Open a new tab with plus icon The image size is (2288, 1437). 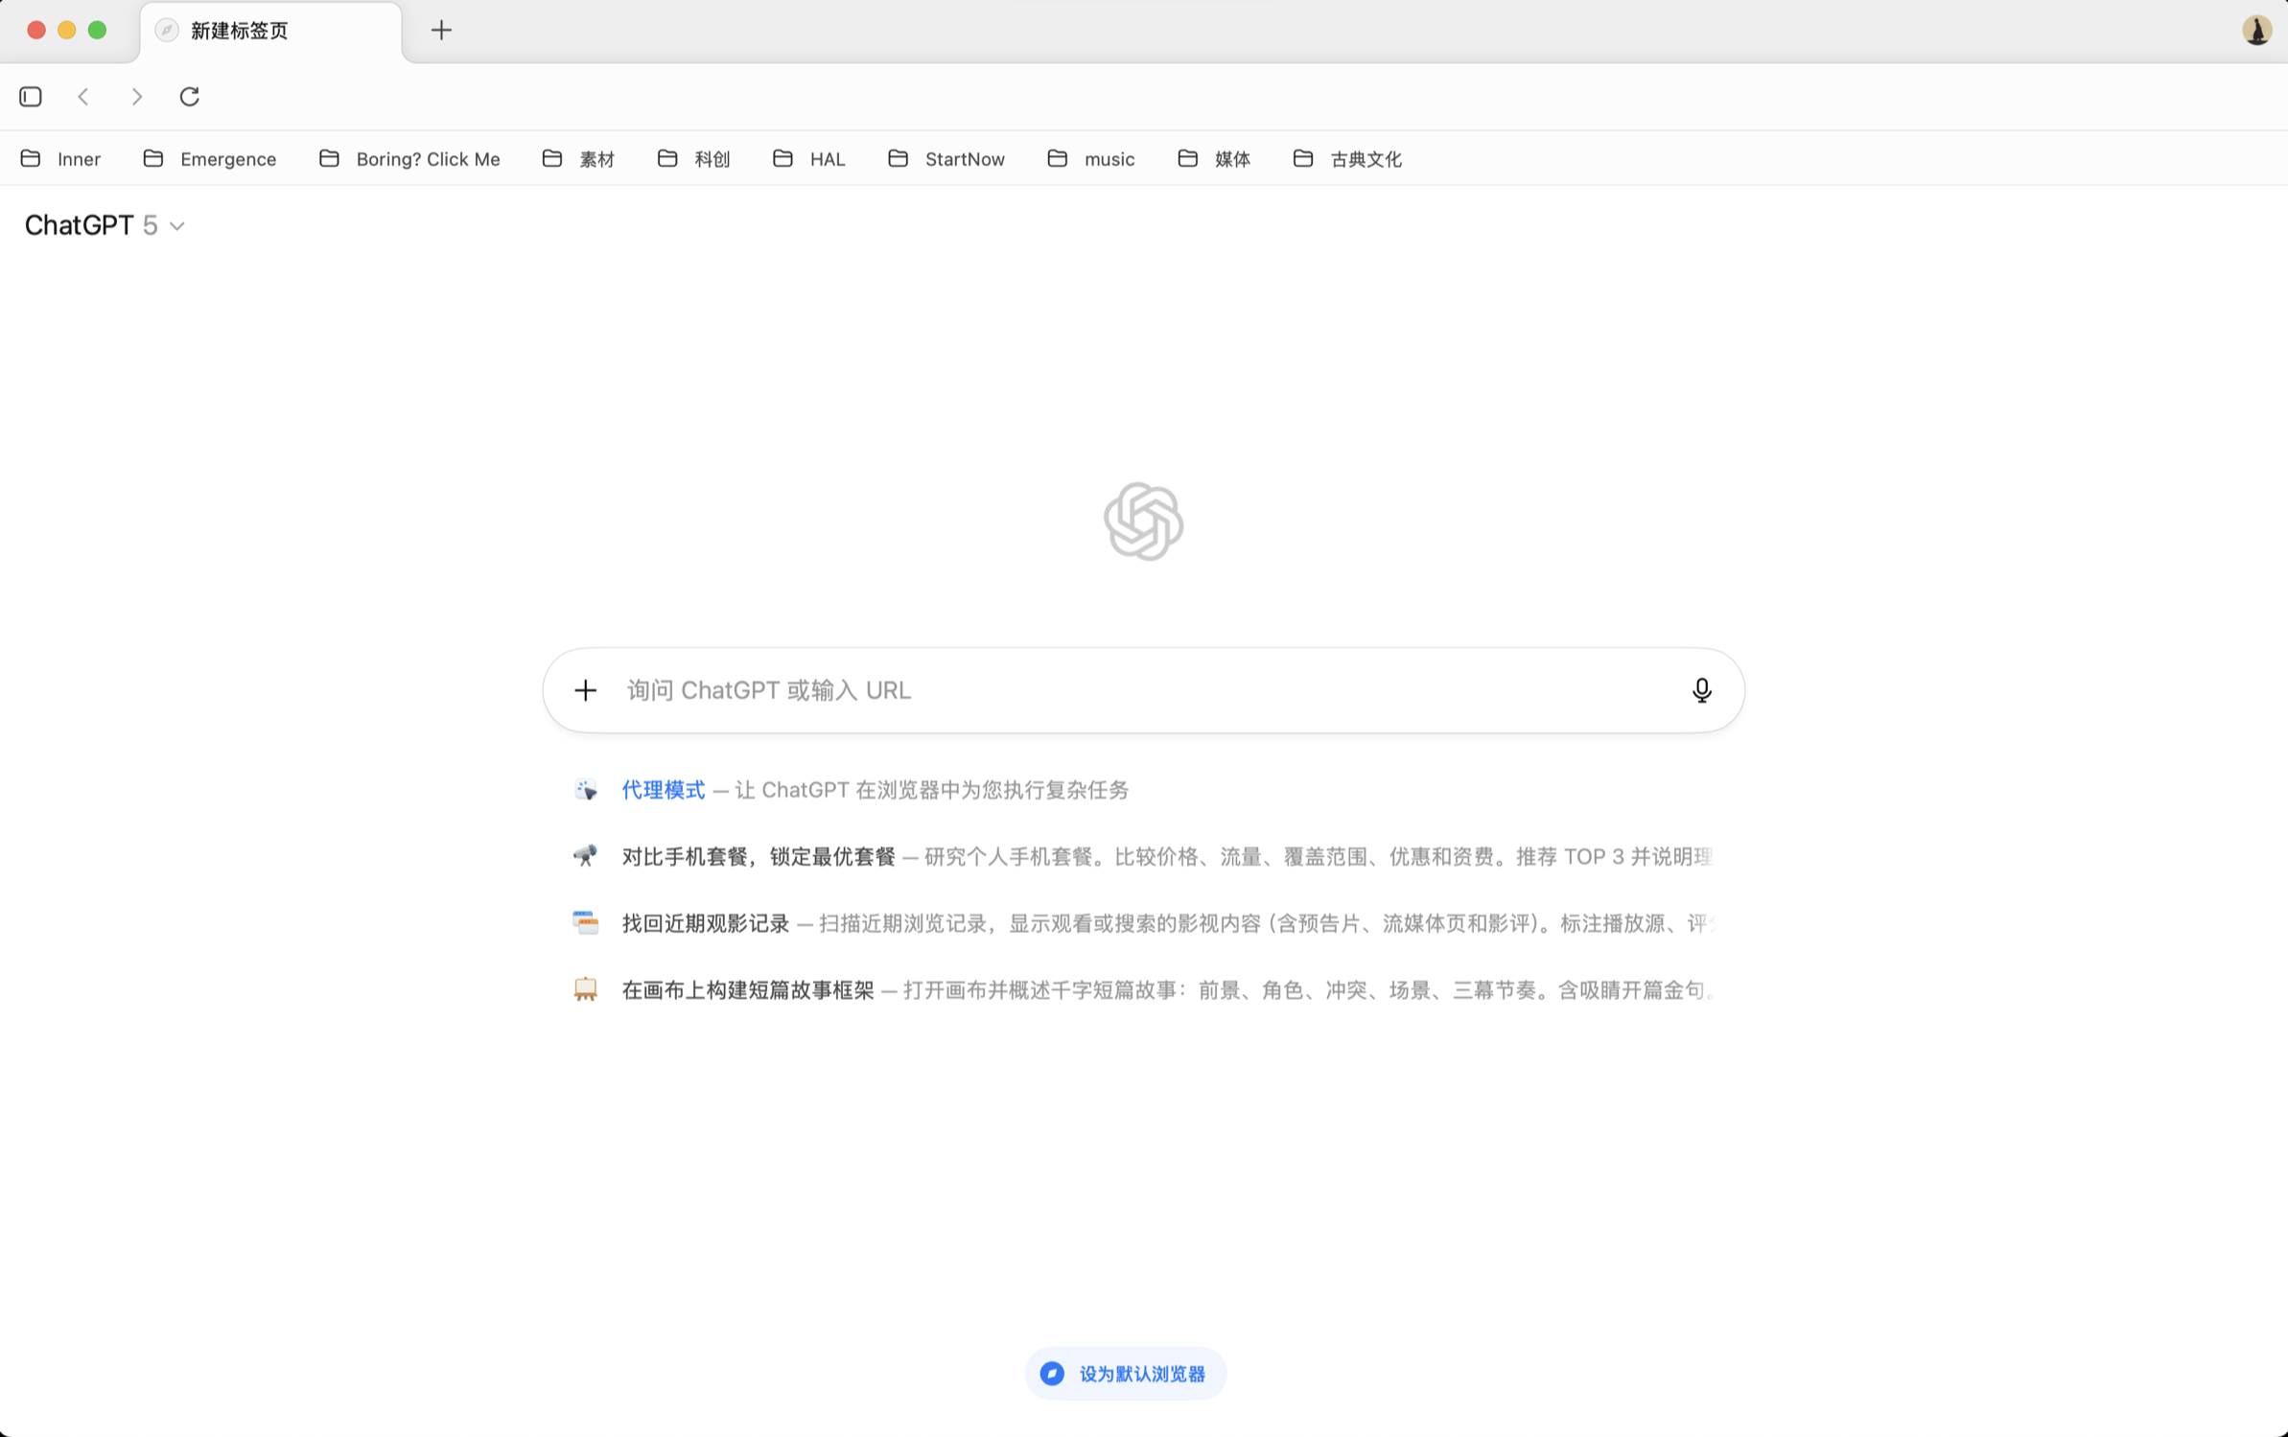click(441, 31)
